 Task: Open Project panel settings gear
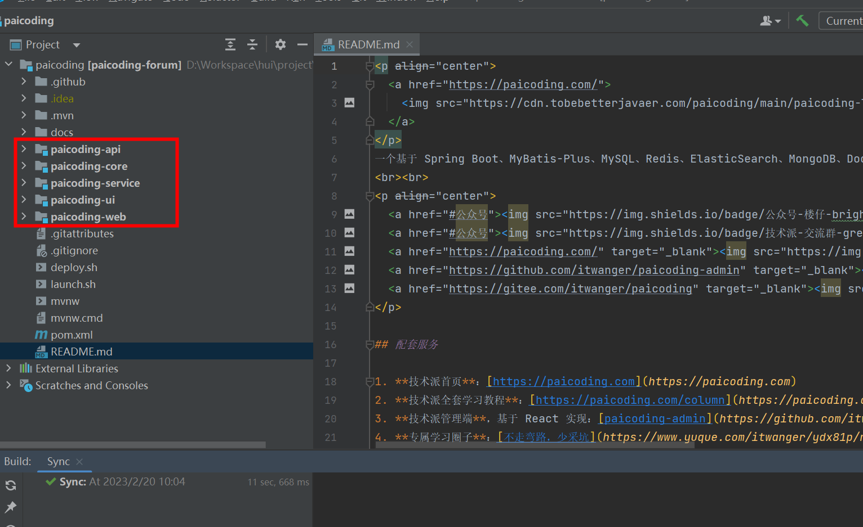pos(281,44)
